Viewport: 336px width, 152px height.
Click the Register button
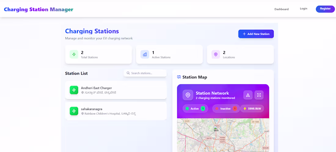pyautogui.click(x=325, y=9)
